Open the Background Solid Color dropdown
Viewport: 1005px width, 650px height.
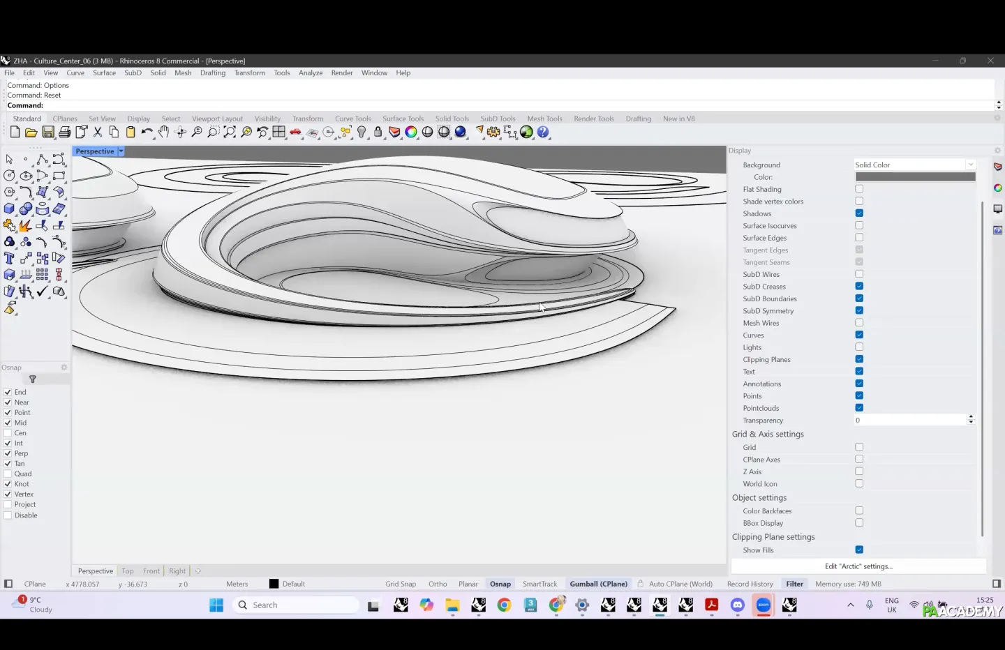click(x=970, y=165)
